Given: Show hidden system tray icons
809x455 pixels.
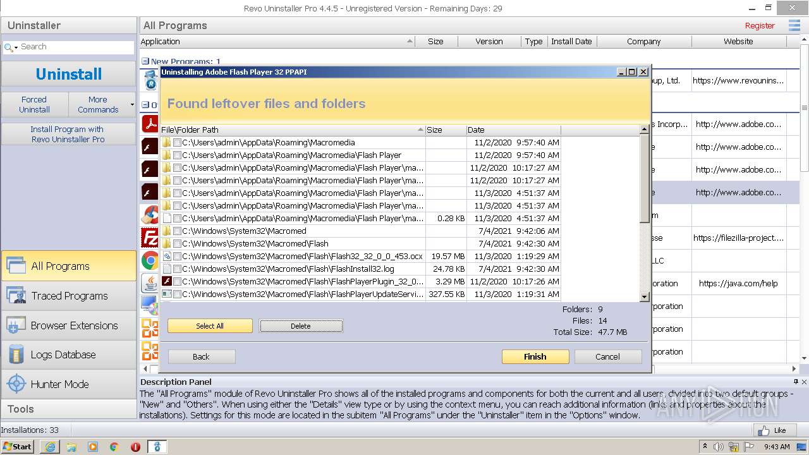Looking at the screenshot, I should (x=705, y=447).
